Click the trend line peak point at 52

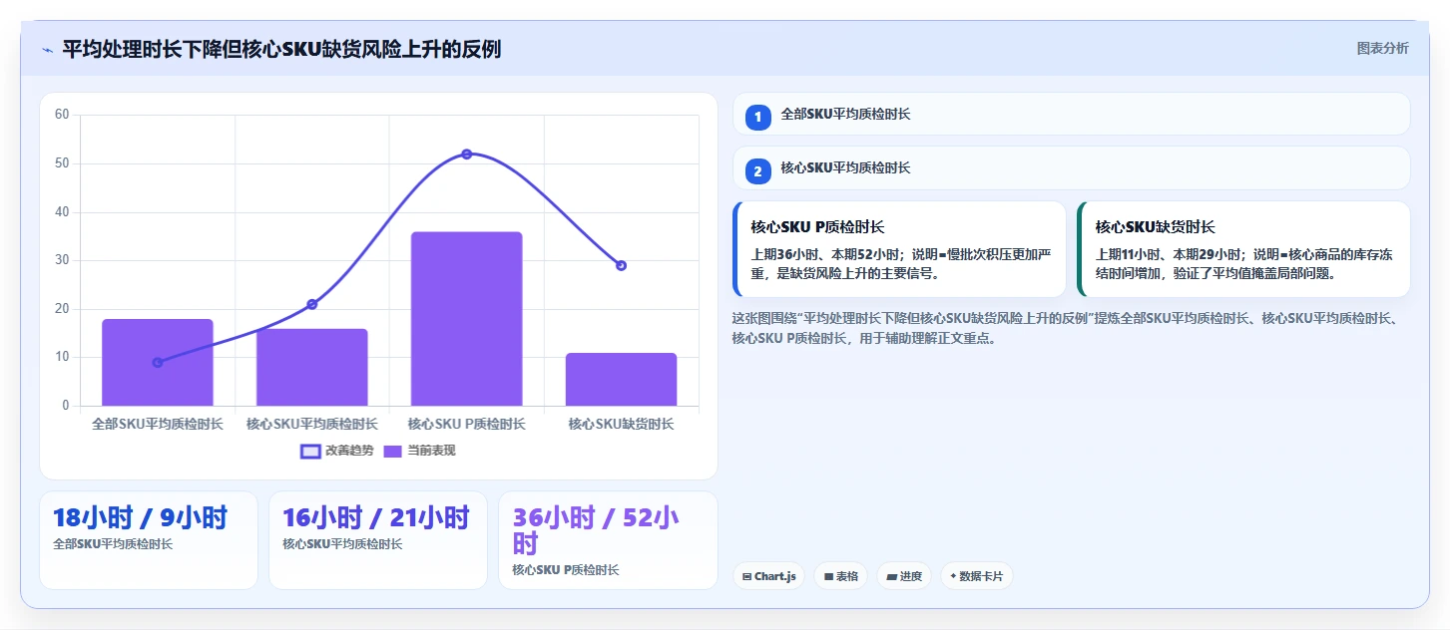pos(466,154)
